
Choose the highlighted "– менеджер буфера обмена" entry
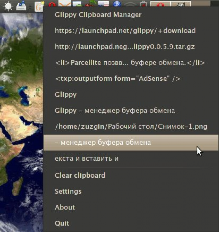click(103, 143)
